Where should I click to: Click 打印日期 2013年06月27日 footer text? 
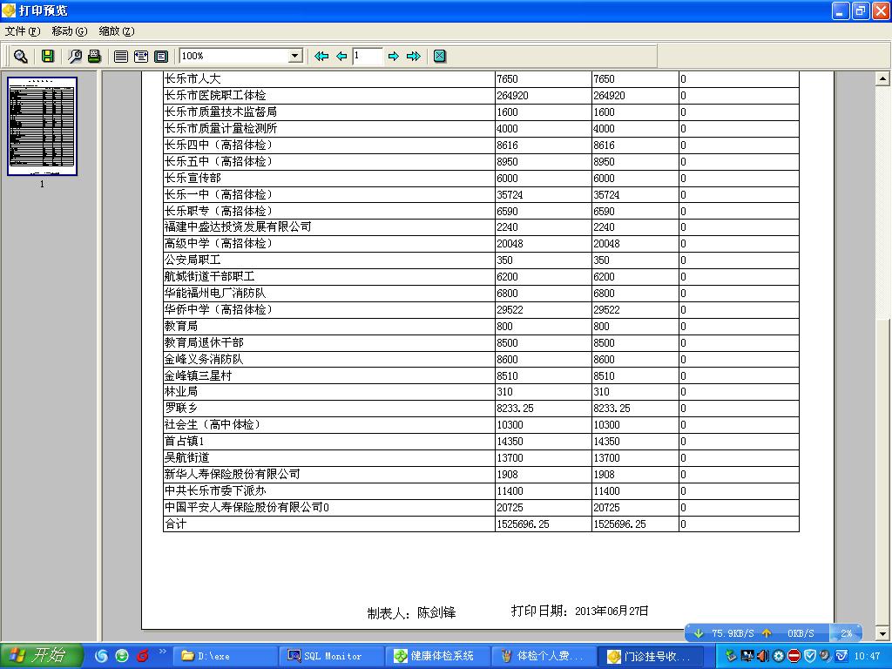pos(579,611)
